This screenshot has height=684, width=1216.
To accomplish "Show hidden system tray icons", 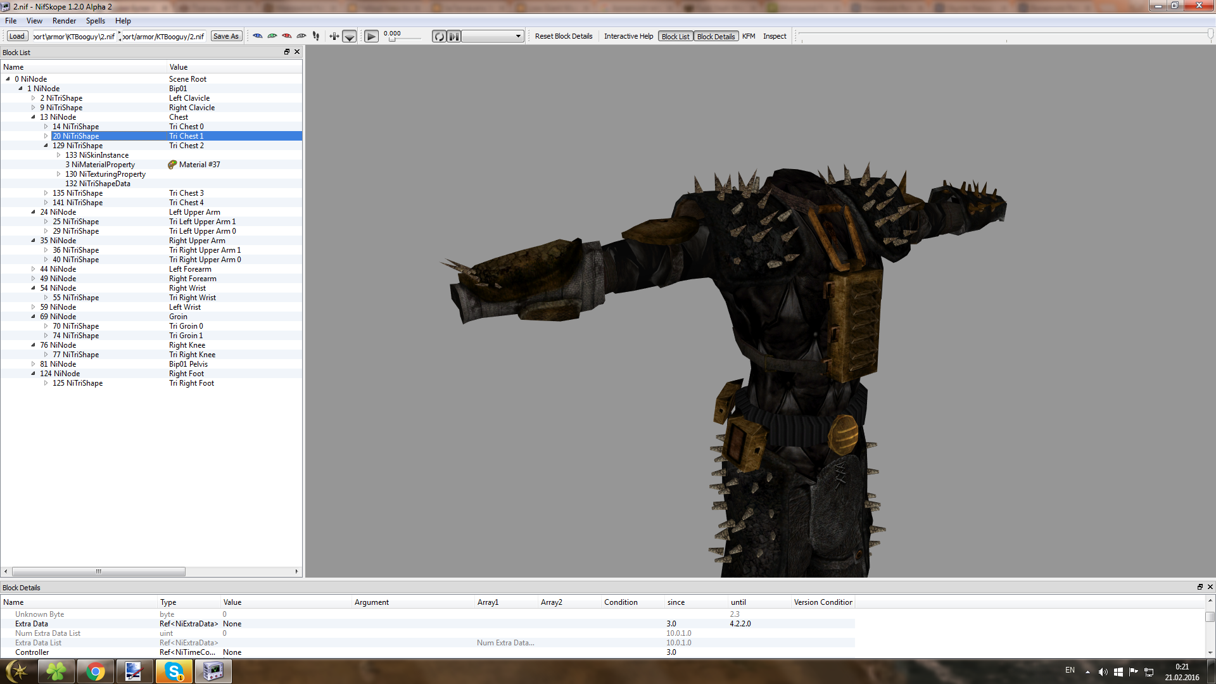I will click(x=1087, y=672).
